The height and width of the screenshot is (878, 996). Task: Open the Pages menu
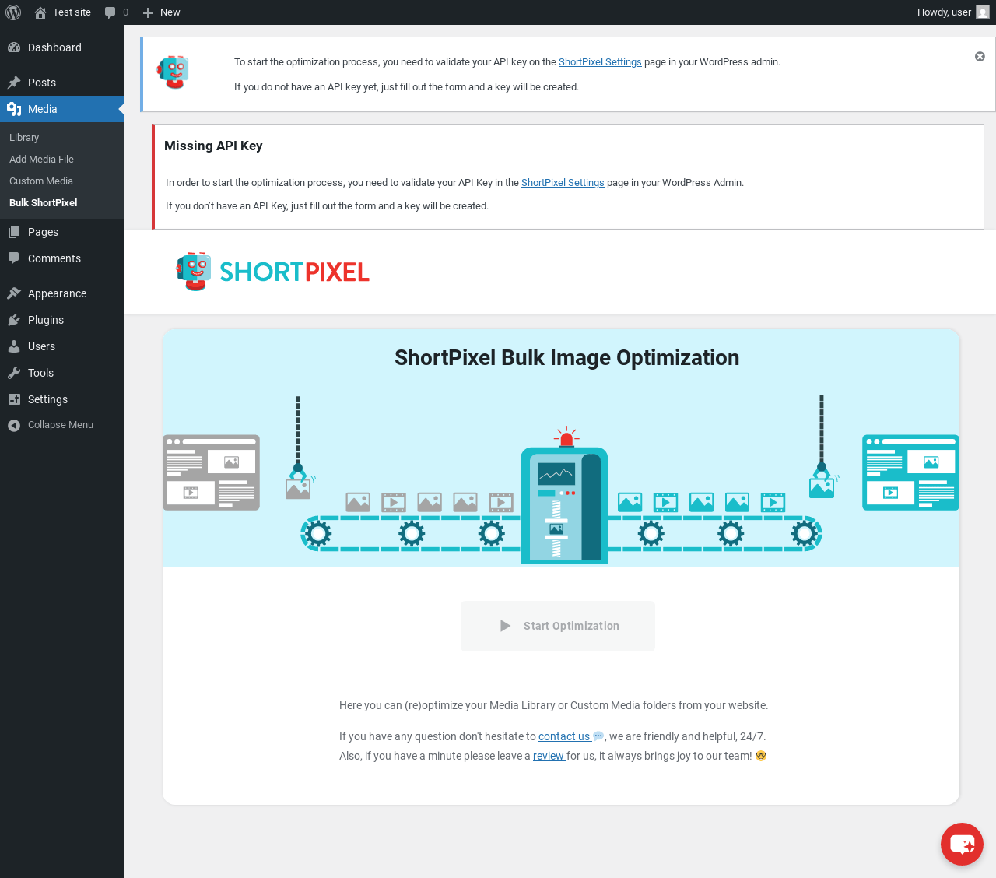tap(62, 232)
